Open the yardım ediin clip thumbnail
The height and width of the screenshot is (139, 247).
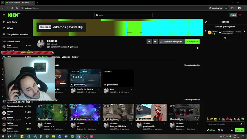point(151,112)
